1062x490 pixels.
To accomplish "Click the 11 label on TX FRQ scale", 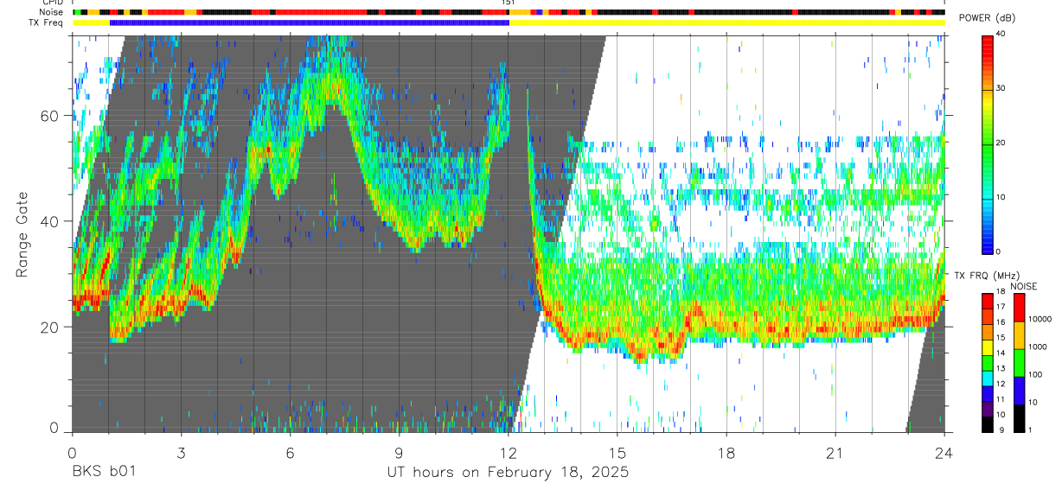I will (1001, 399).
